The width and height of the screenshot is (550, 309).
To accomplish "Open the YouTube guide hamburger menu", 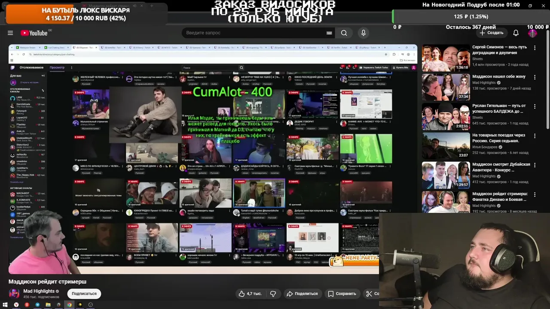I will point(10,33).
